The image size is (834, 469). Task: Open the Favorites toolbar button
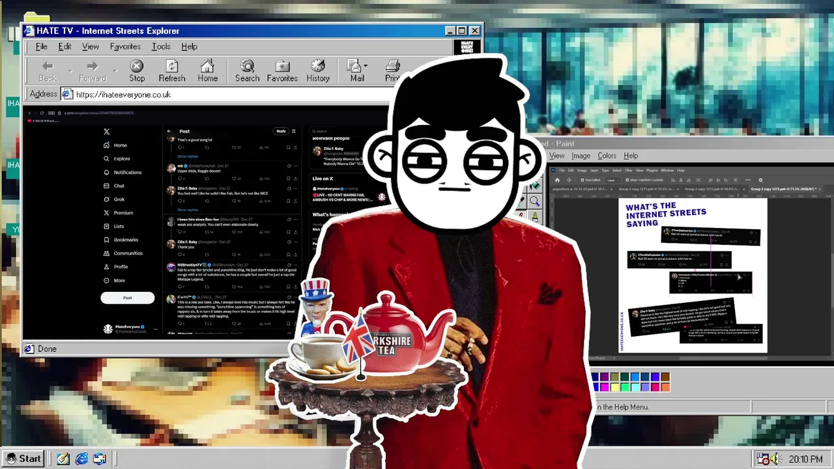[x=282, y=71]
